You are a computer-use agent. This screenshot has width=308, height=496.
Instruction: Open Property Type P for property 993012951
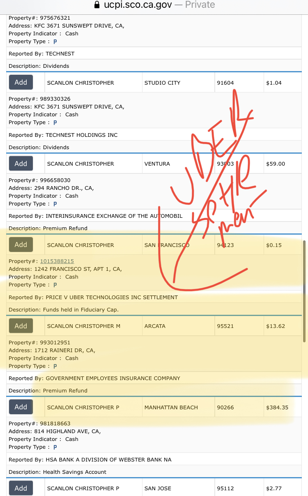pyautogui.click(x=55, y=366)
